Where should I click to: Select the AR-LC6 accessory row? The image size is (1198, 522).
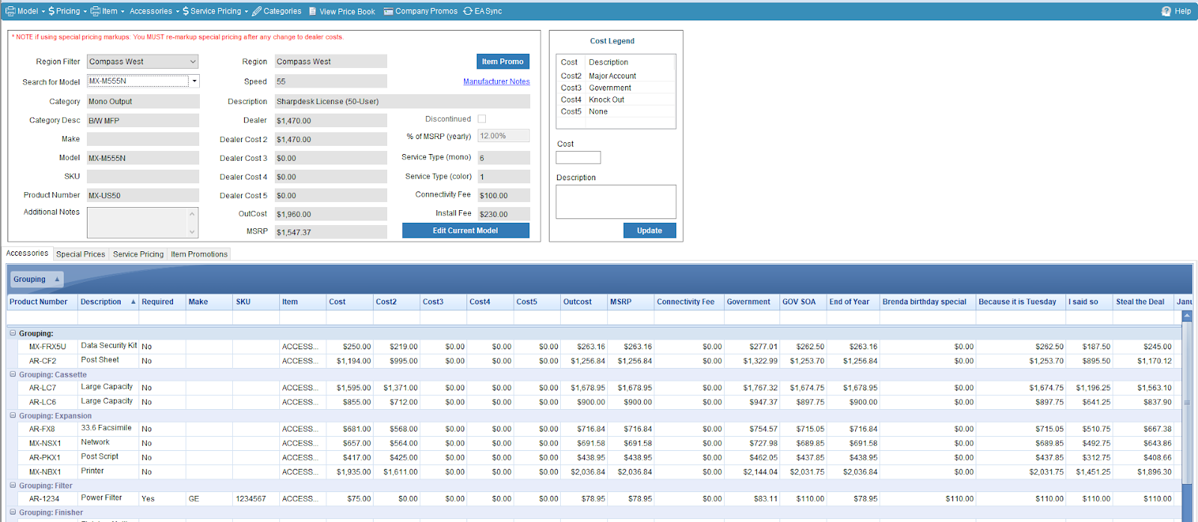pos(599,402)
